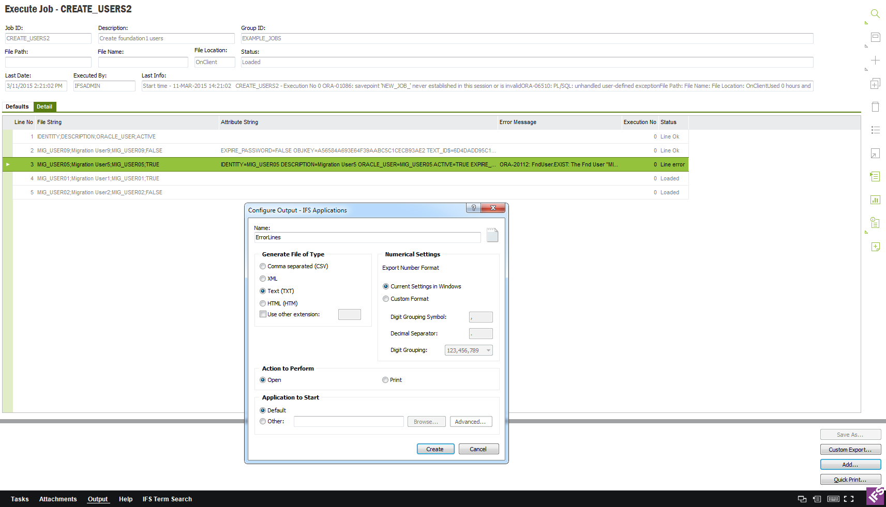Click the Browse... button

[x=426, y=422]
